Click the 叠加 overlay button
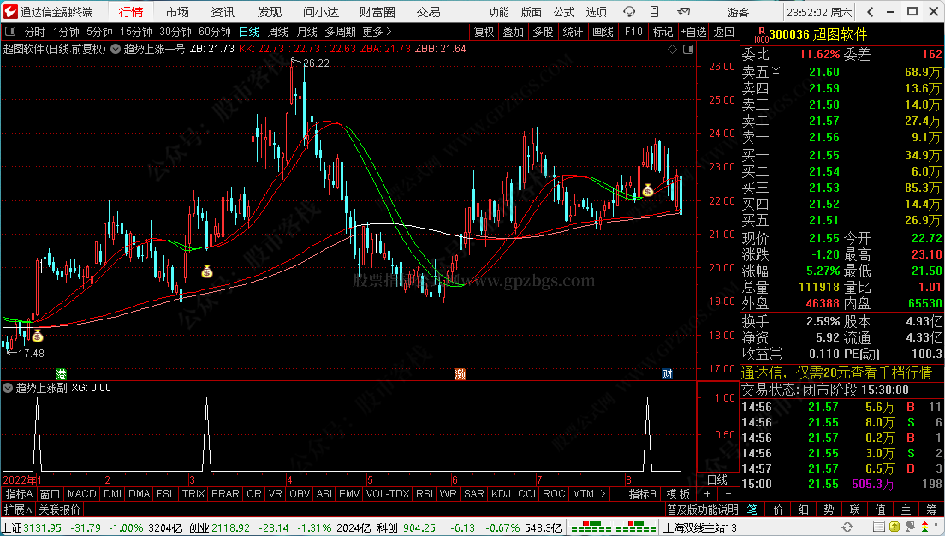 pyautogui.click(x=513, y=32)
